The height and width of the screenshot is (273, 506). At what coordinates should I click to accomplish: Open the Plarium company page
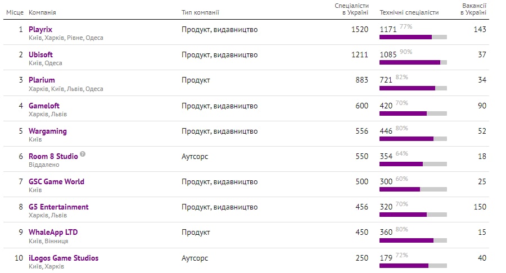42,80
